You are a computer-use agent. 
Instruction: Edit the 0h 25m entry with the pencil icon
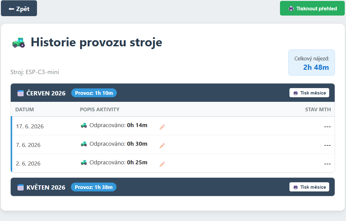pos(162,164)
